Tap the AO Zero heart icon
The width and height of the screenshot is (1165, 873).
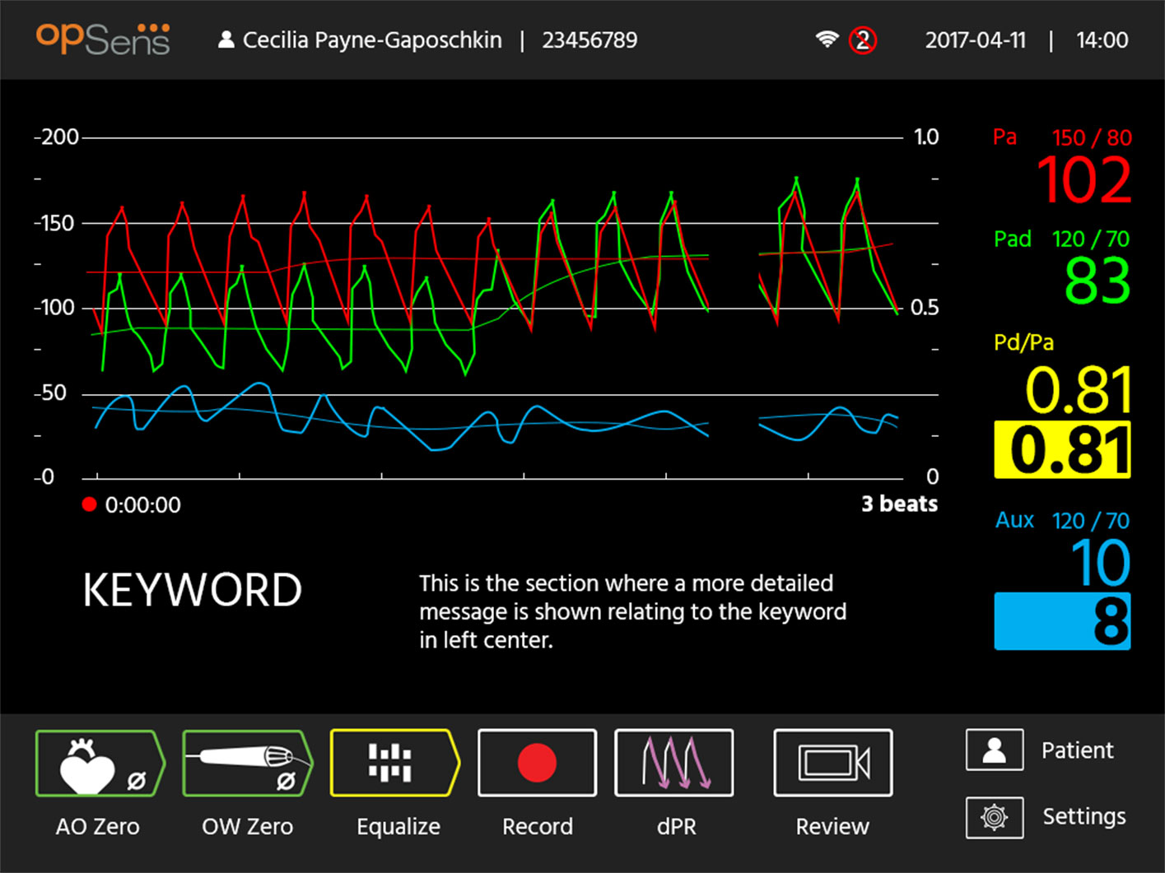point(100,764)
